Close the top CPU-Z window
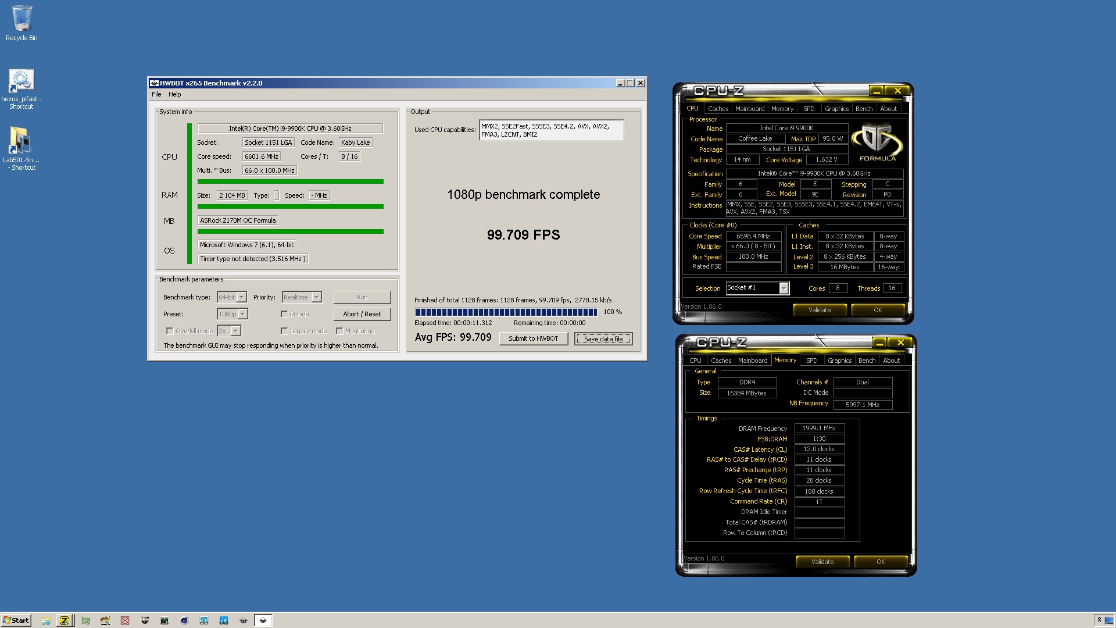The image size is (1116, 628). point(897,91)
